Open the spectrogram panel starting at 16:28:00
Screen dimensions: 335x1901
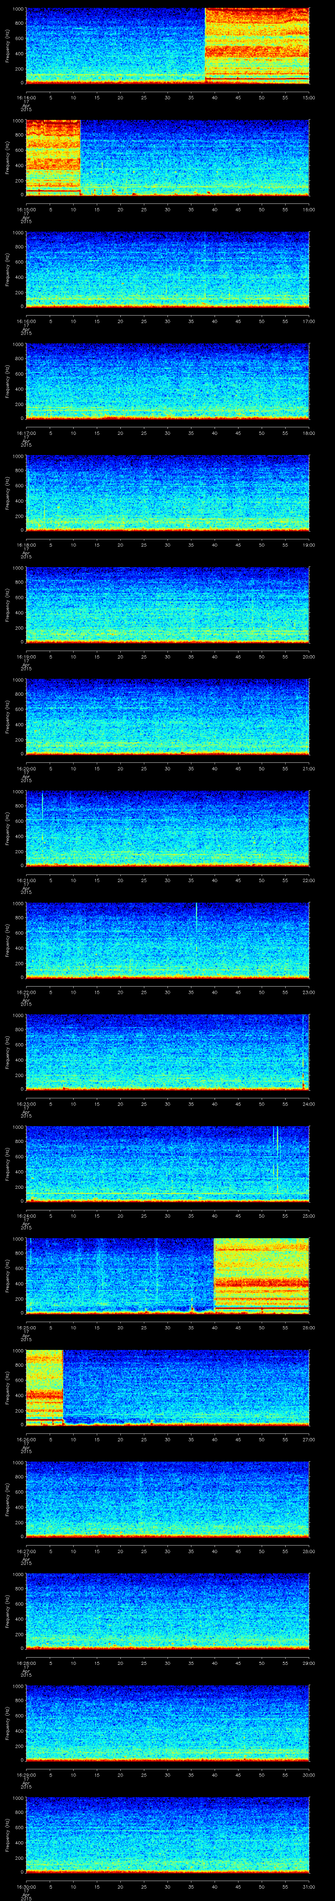pos(167,1612)
